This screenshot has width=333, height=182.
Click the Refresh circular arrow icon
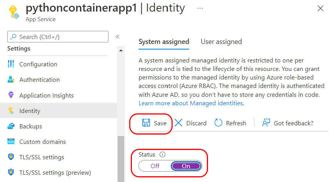click(x=218, y=123)
